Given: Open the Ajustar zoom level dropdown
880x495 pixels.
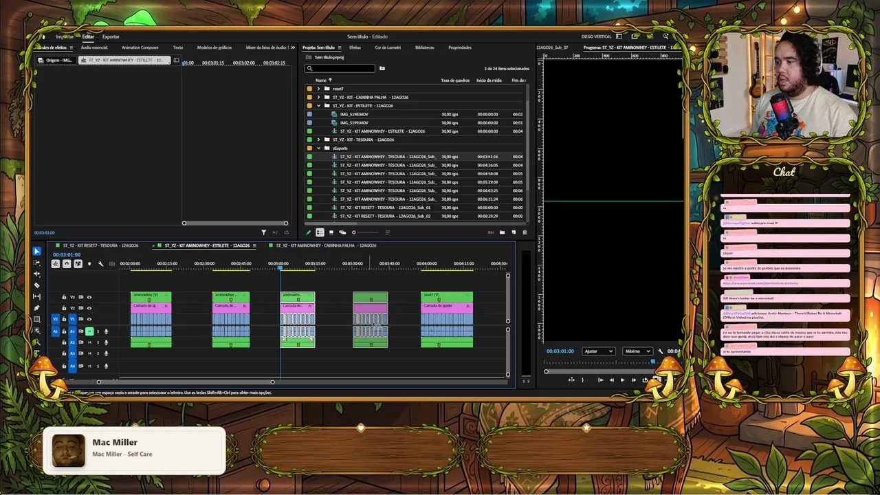Looking at the screenshot, I should [x=598, y=351].
